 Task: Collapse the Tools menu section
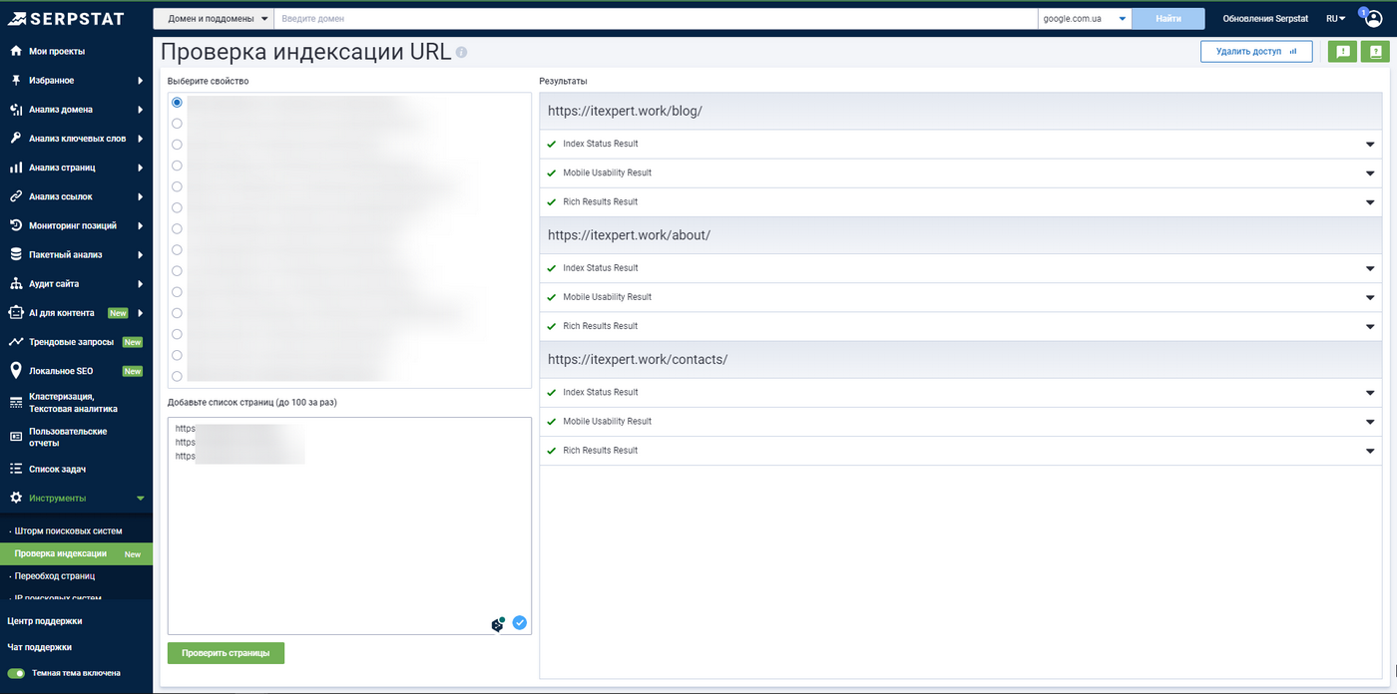(140, 498)
